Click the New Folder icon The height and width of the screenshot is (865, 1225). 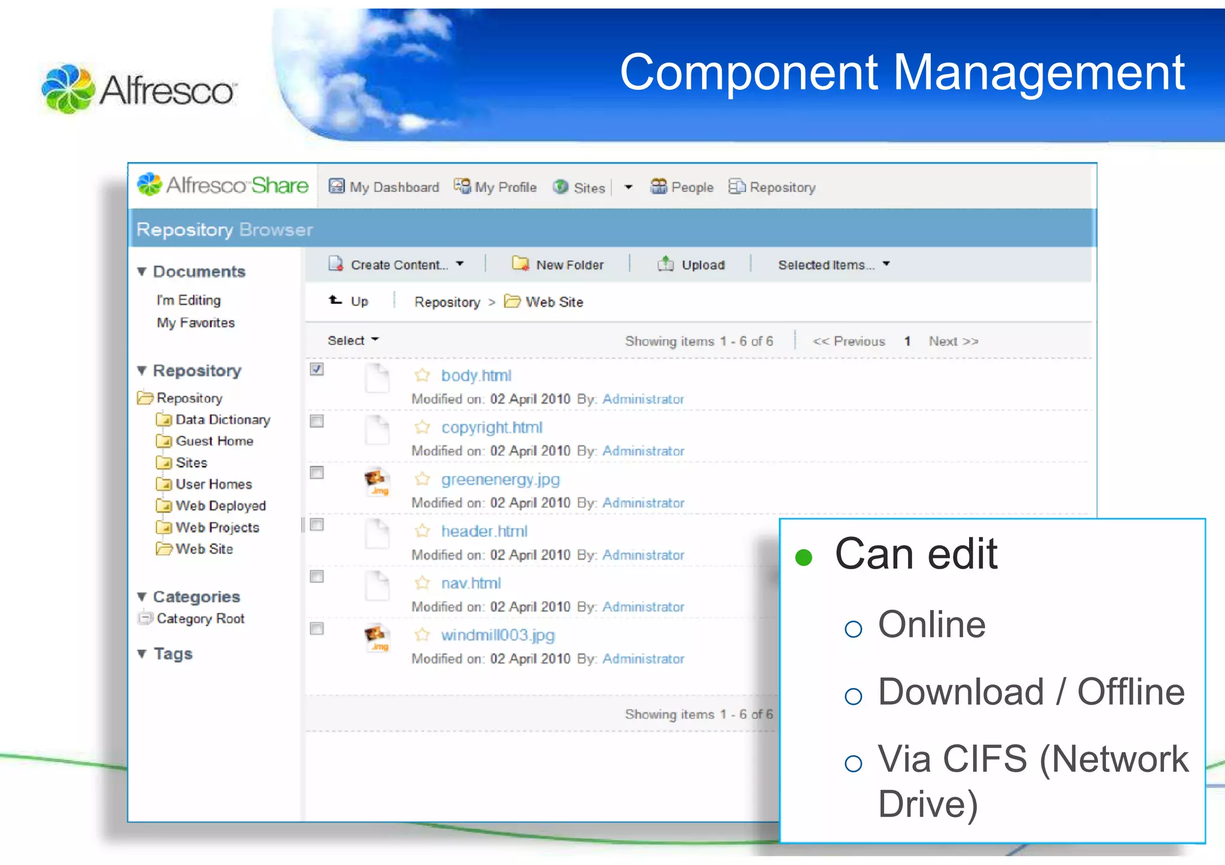coord(521,264)
